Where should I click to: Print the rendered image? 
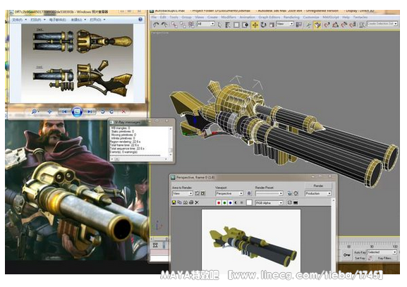click(x=191, y=202)
